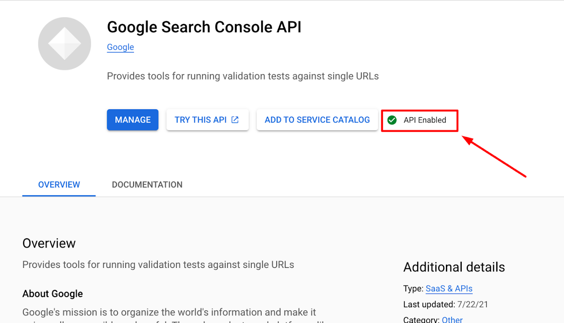This screenshot has width=564, height=323.
Task: Click the Additional details heading
Action: click(x=454, y=267)
